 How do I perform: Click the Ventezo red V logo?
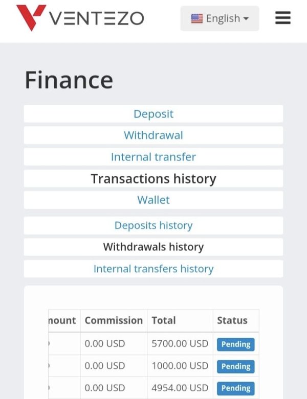(31, 17)
